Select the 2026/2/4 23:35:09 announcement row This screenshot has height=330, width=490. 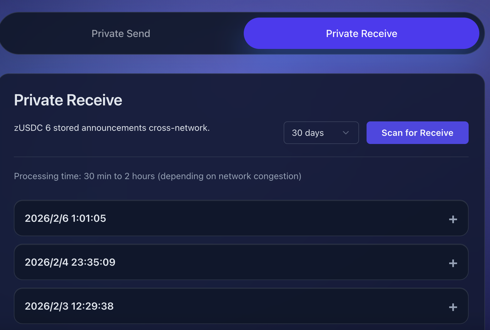point(240,262)
